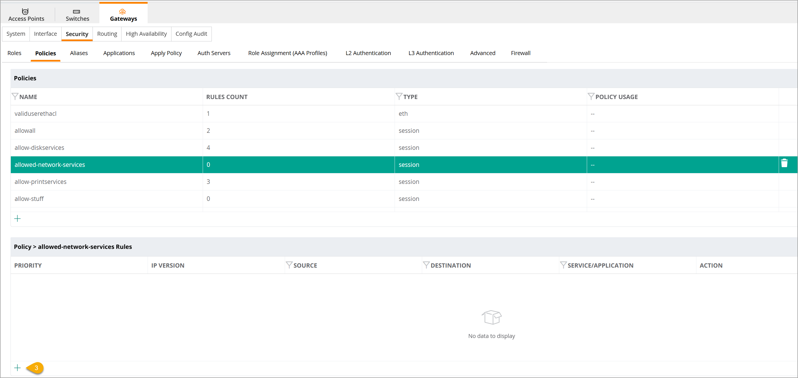Switch to the Interface tab
Screen dimensions: 798x378
pos(45,34)
